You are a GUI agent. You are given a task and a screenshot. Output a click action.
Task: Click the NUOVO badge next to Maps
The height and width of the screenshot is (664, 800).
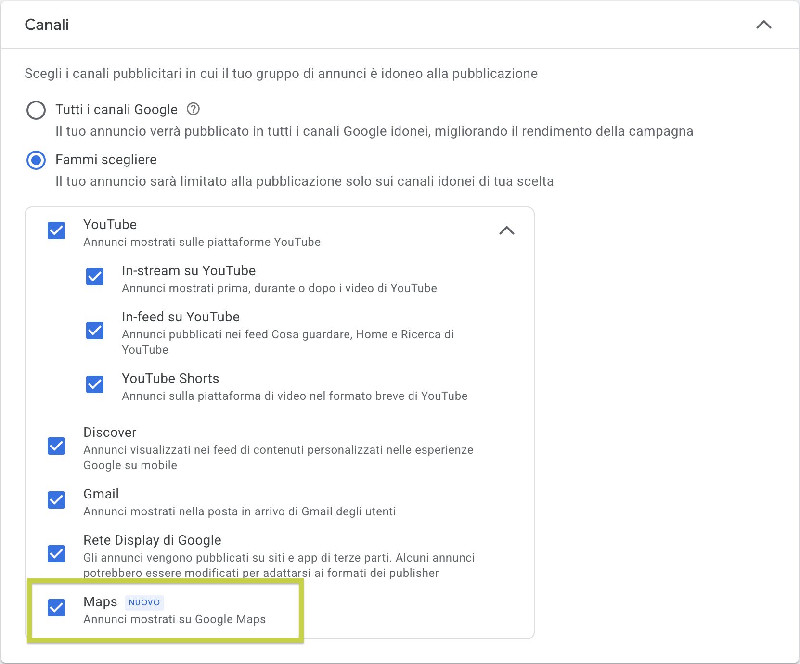[144, 602]
